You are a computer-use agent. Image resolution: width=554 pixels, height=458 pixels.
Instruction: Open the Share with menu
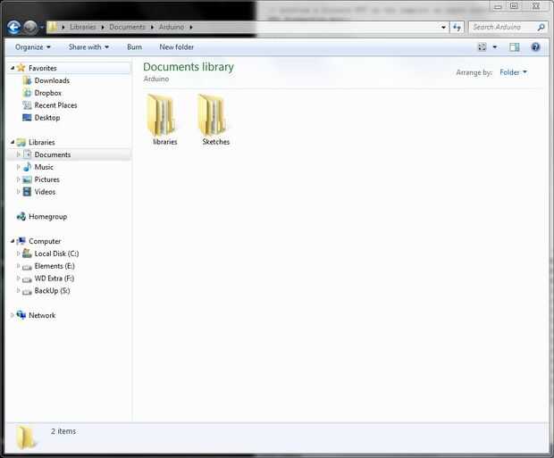click(88, 47)
